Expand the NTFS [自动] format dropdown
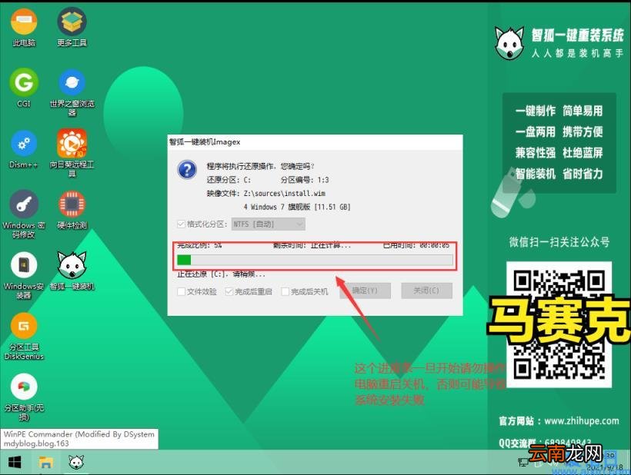The image size is (631, 475). [268, 224]
